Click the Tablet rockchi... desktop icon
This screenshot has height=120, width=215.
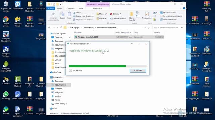coord(207,82)
